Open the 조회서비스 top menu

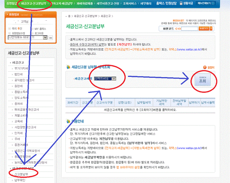130,3
